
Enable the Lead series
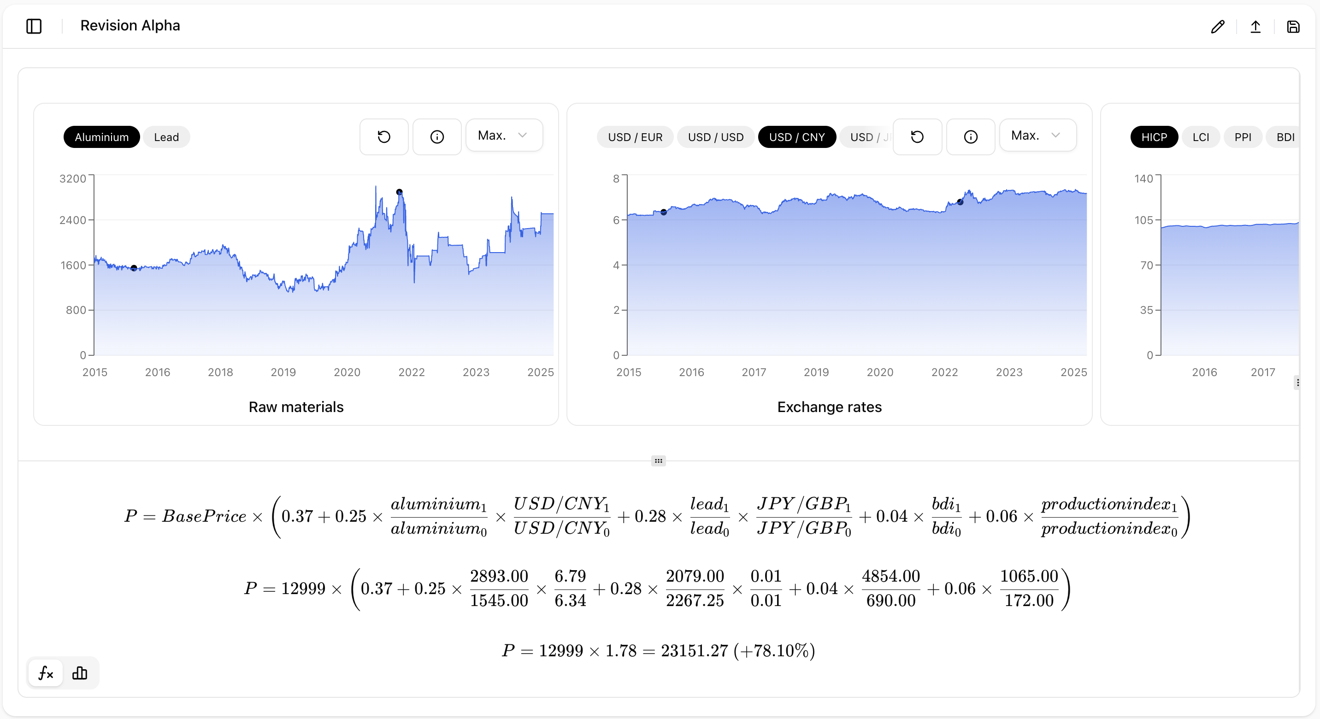coord(166,136)
